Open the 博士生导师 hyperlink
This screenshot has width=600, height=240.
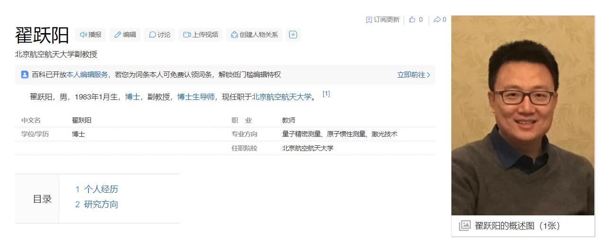(x=196, y=97)
